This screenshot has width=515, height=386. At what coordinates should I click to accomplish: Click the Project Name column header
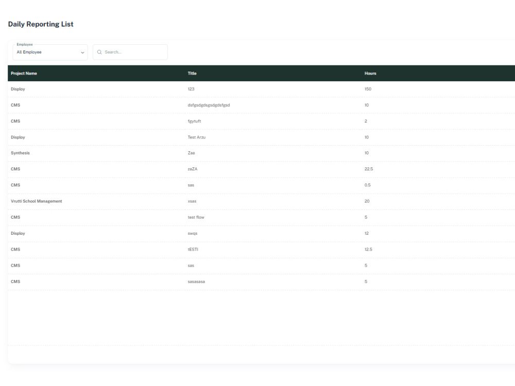point(24,73)
